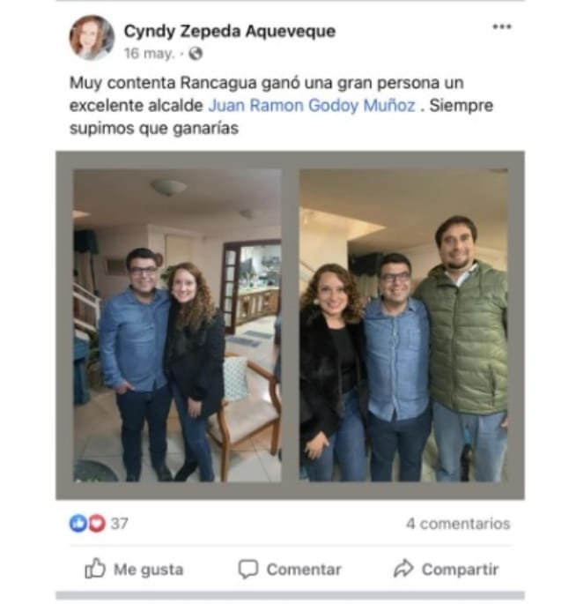Select the Compartir button
The height and width of the screenshot is (604, 576).
[446, 569]
